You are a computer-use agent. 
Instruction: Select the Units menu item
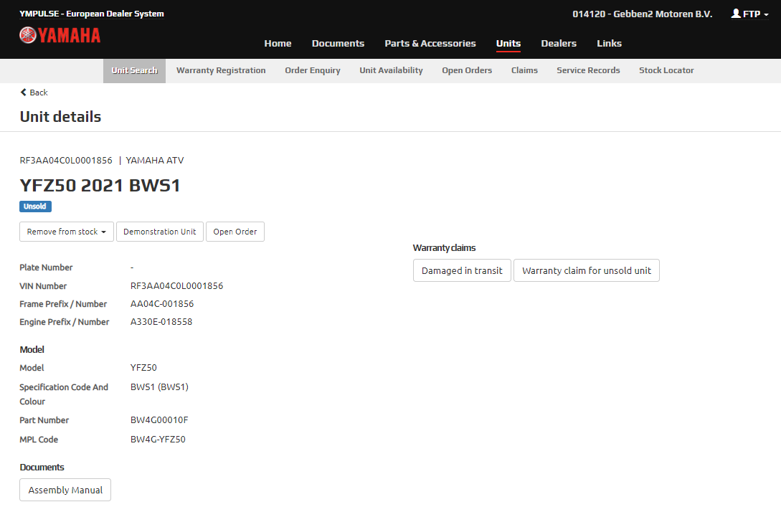[508, 43]
